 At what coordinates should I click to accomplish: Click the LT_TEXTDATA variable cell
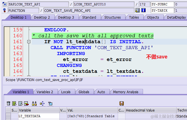click(x=39, y=116)
